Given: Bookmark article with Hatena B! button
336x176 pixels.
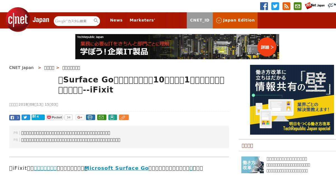Looking at the screenshot, I should [38, 117].
